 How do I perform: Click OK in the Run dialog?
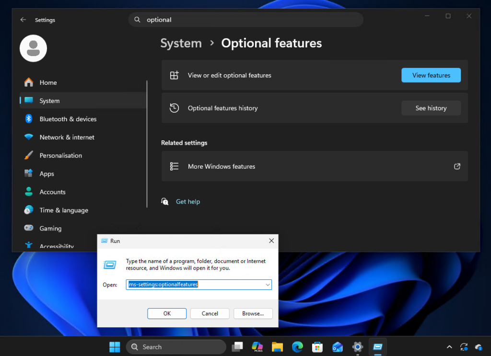[x=167, y=313]
